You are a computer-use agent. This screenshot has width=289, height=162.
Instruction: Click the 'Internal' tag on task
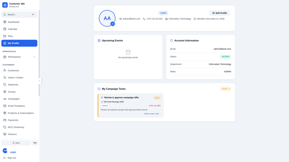click(x=105, y=106)
